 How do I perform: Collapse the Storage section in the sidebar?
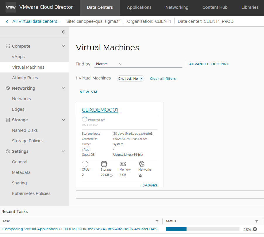(63, 120)
